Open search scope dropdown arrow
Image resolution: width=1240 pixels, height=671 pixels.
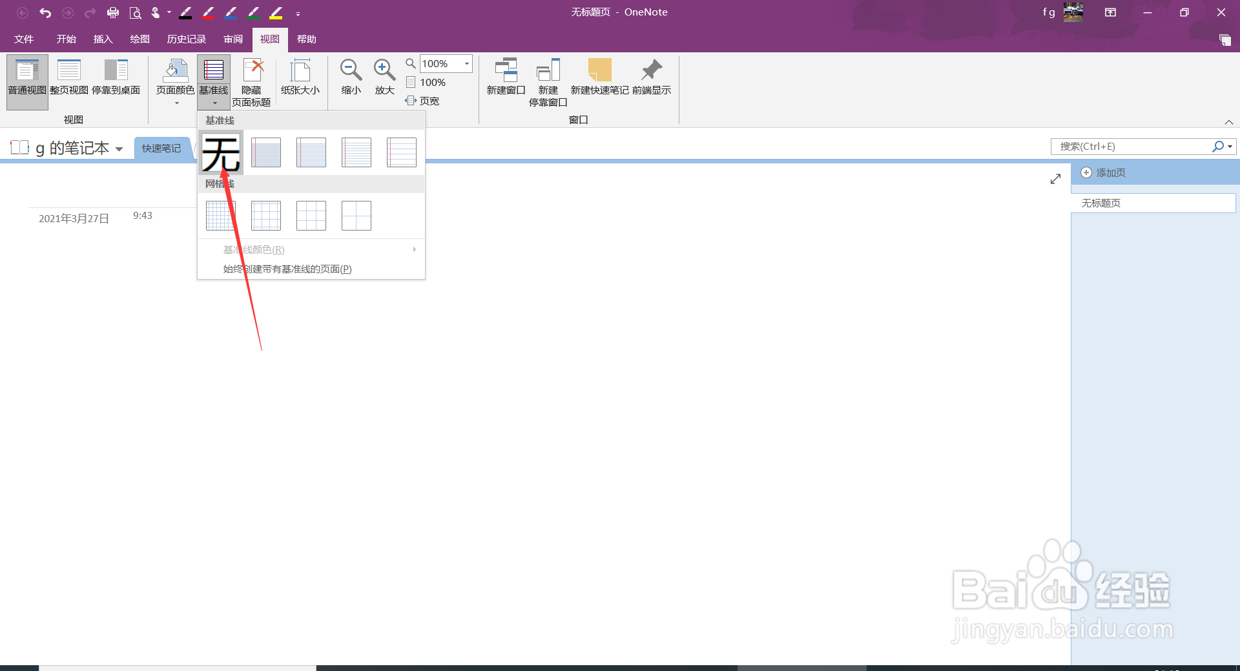pyautogui.click(x=1230, y=147)
